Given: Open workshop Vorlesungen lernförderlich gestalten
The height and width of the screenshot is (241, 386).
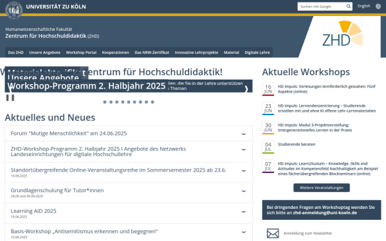Looking at the screenshot, I should pyautogui.click(x=327, y=89).
